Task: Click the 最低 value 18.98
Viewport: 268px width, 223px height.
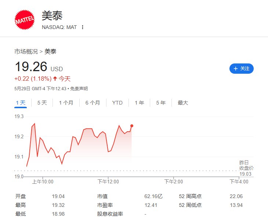Action: point(58,214)
